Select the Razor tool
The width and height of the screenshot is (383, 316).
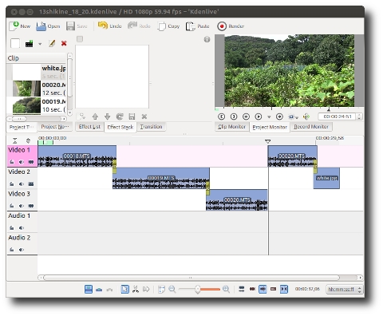click(136, 289)
